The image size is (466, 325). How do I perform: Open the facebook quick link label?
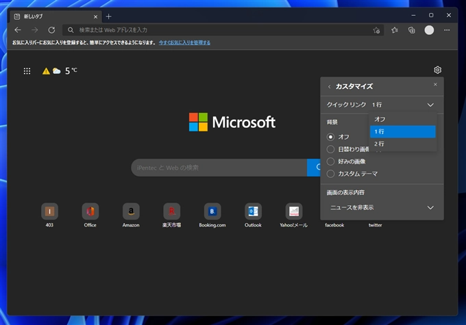coord(334,225)
